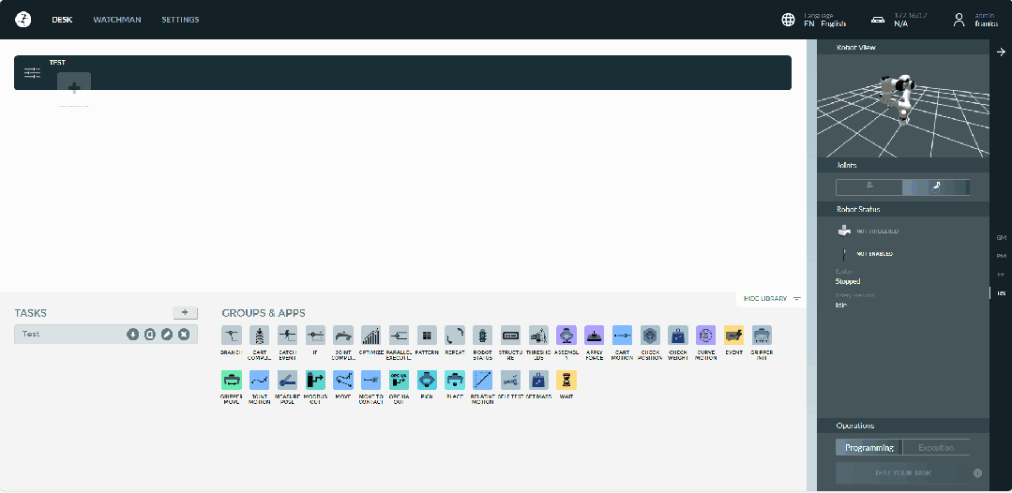
Task: Open the admin user account menu
Action: click(x=959, y=20)
